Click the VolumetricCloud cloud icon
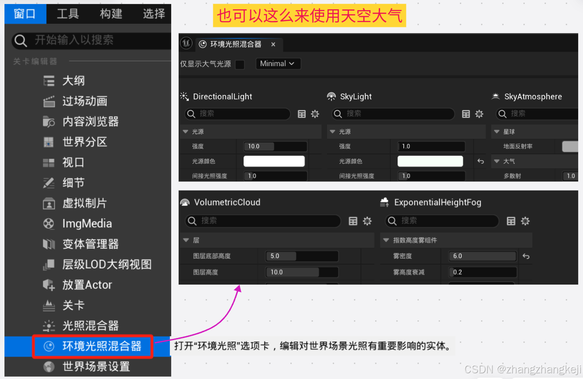 pos(185,202)
